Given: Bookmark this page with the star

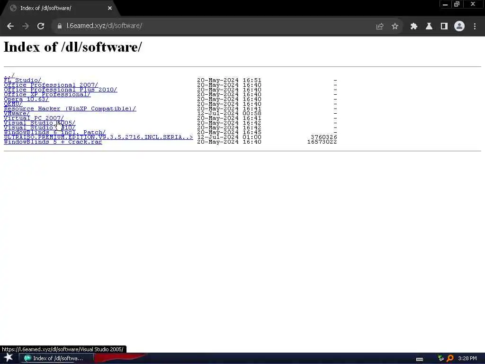Looking at the screenshot, I should pos(395,27).
